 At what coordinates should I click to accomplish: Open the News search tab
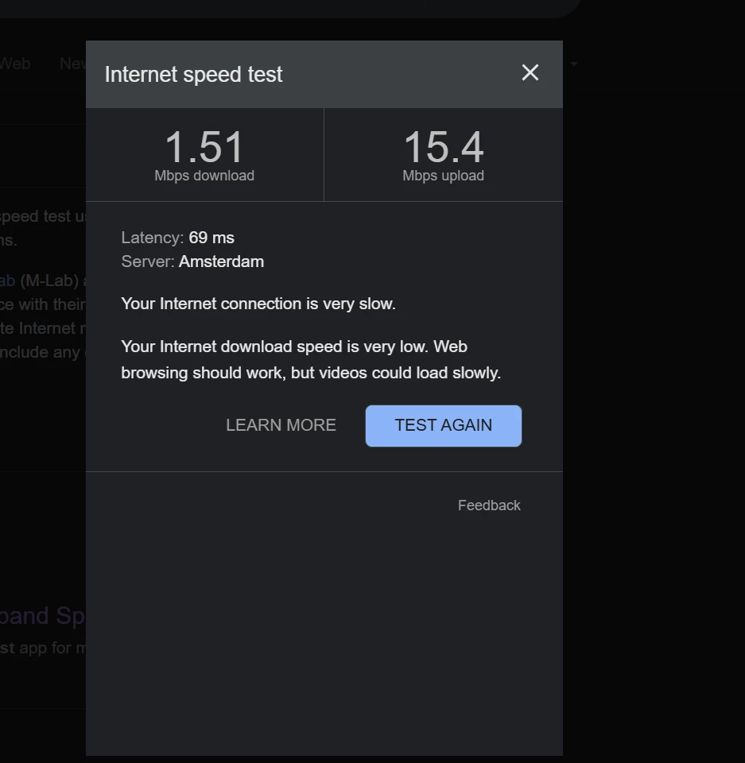[72, 64]
